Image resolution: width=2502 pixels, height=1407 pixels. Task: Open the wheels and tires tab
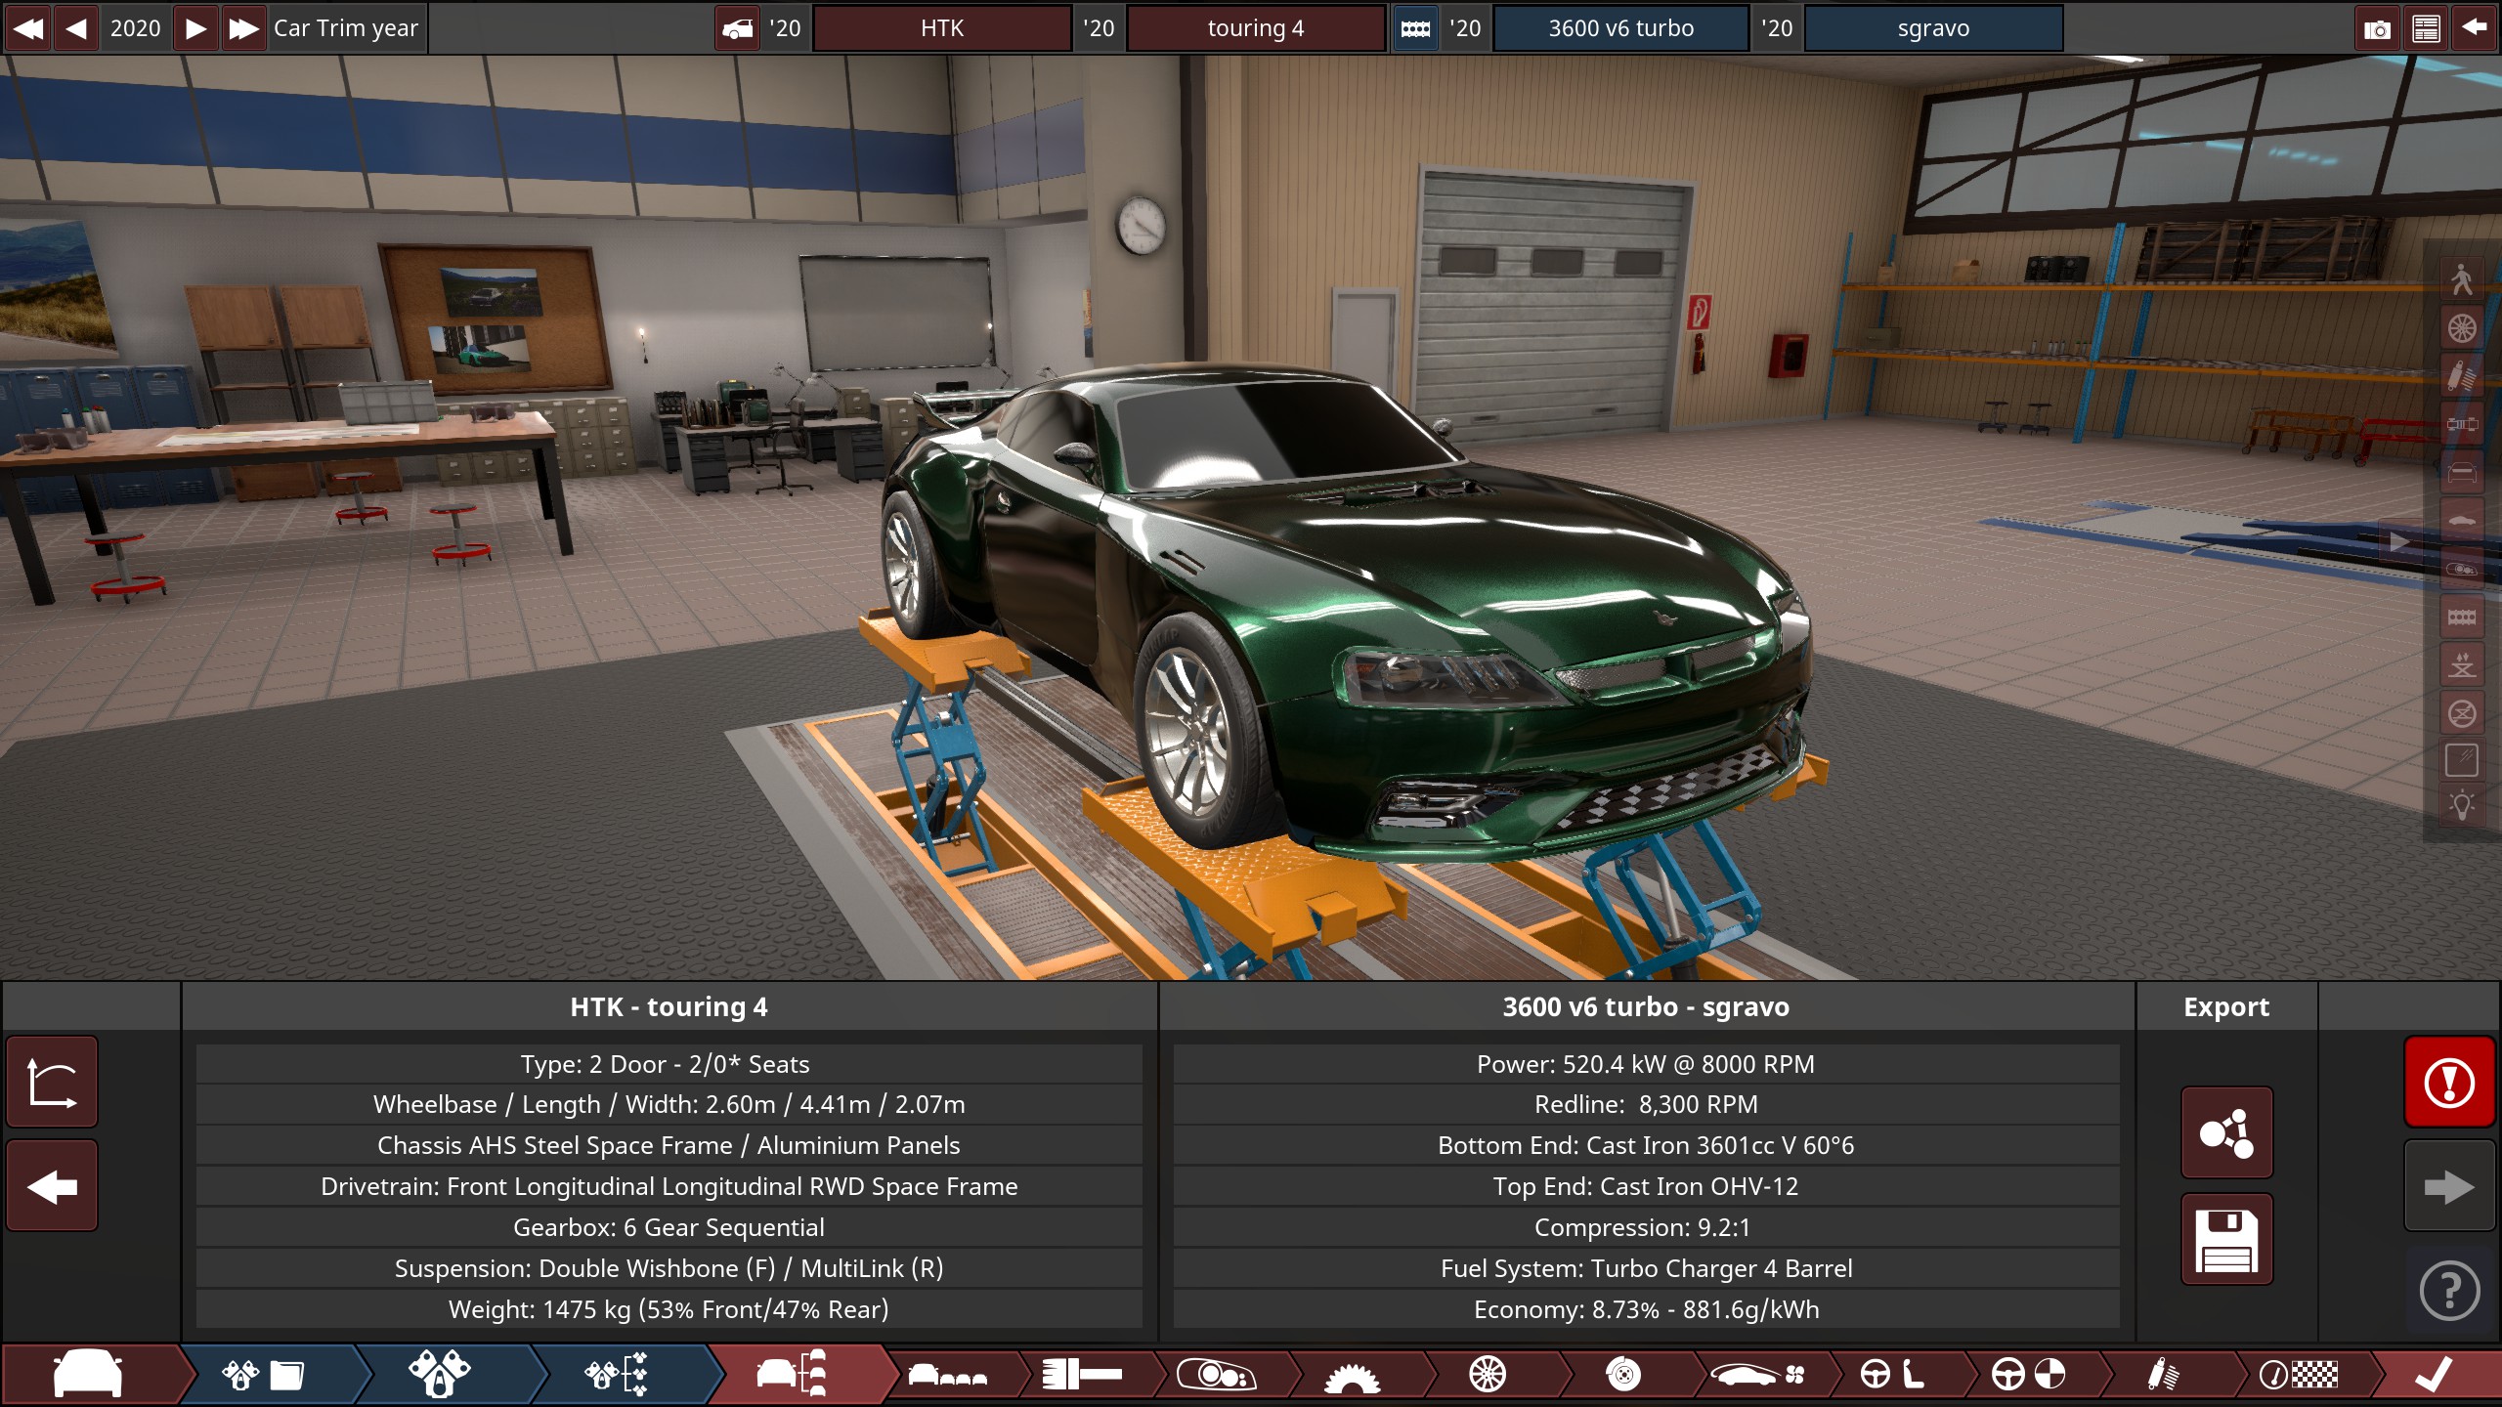(x=1488, y=1375)
